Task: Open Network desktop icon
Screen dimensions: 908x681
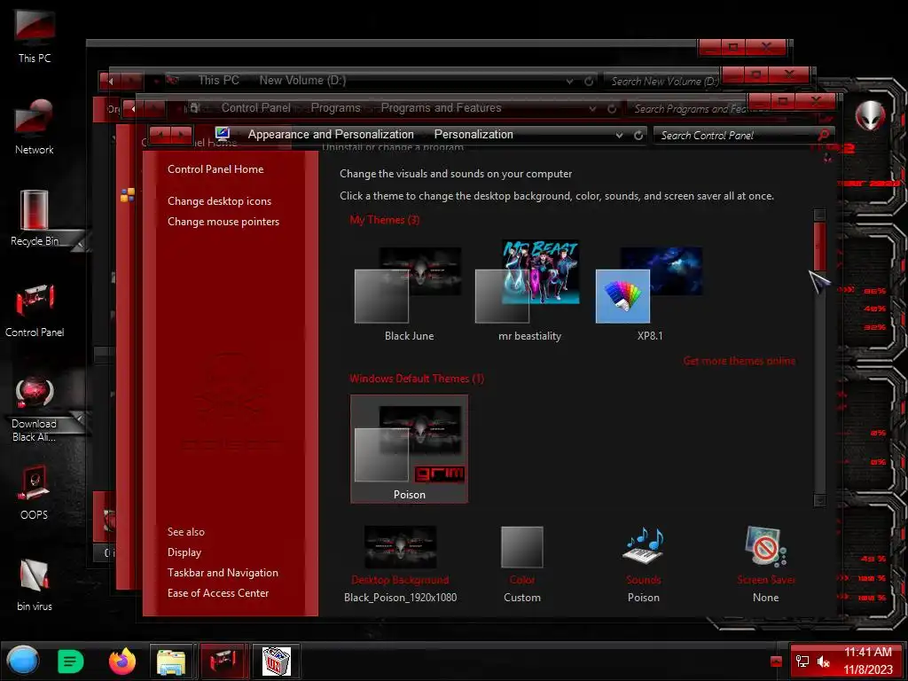Action: tap(35, 126)
